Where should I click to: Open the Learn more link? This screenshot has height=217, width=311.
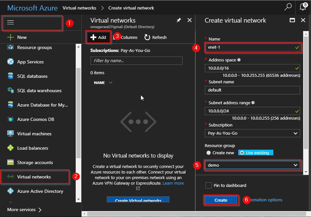pyautogui.click(x=173, y=183)
